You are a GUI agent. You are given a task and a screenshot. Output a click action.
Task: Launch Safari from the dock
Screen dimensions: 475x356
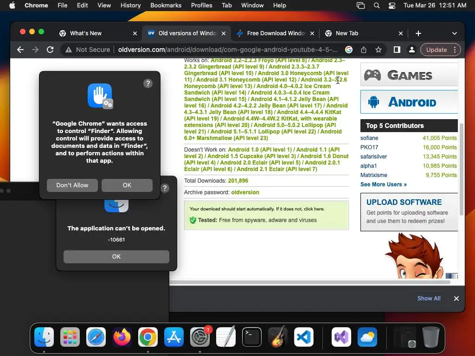(x=96, y=337)
